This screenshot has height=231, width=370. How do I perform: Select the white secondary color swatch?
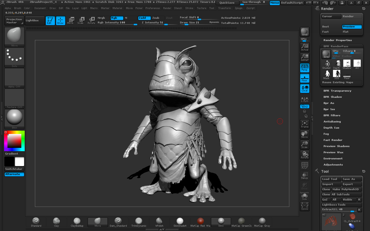tap(20, 161)
